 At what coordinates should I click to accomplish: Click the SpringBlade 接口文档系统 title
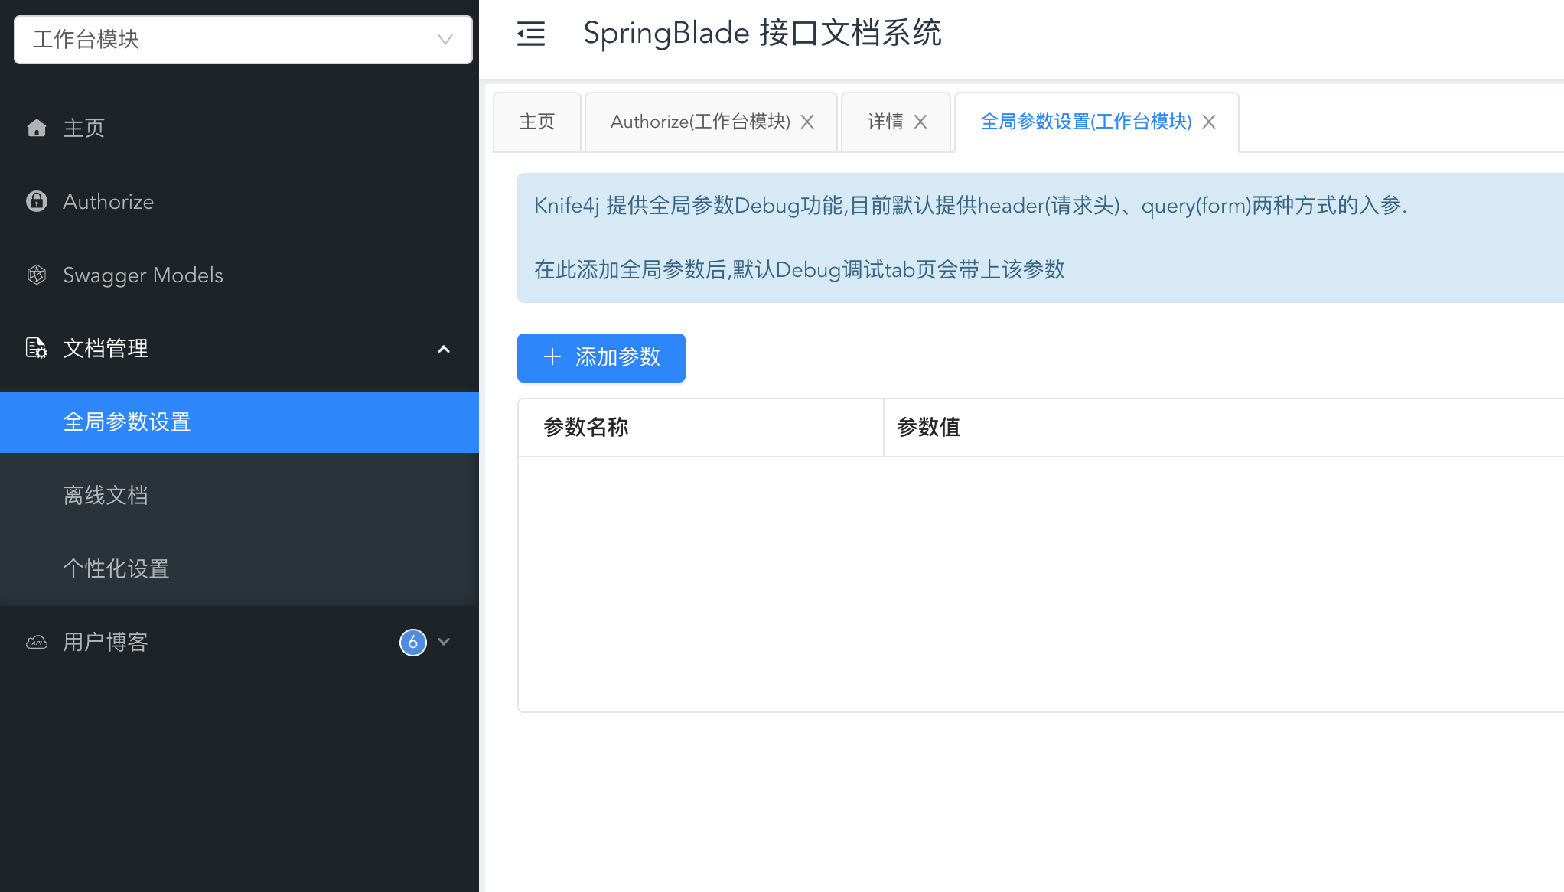762,34
